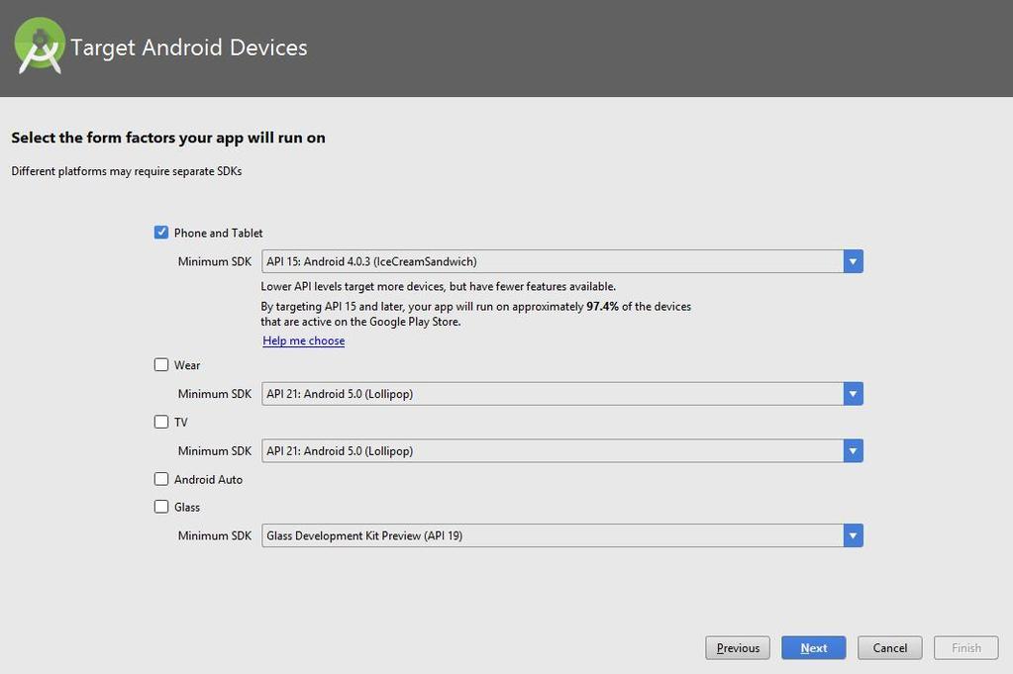1013x674 pixels.
Task: Open Phone and Tablet Minimum SDK dropdown arrow
Action: click(853, 261)
